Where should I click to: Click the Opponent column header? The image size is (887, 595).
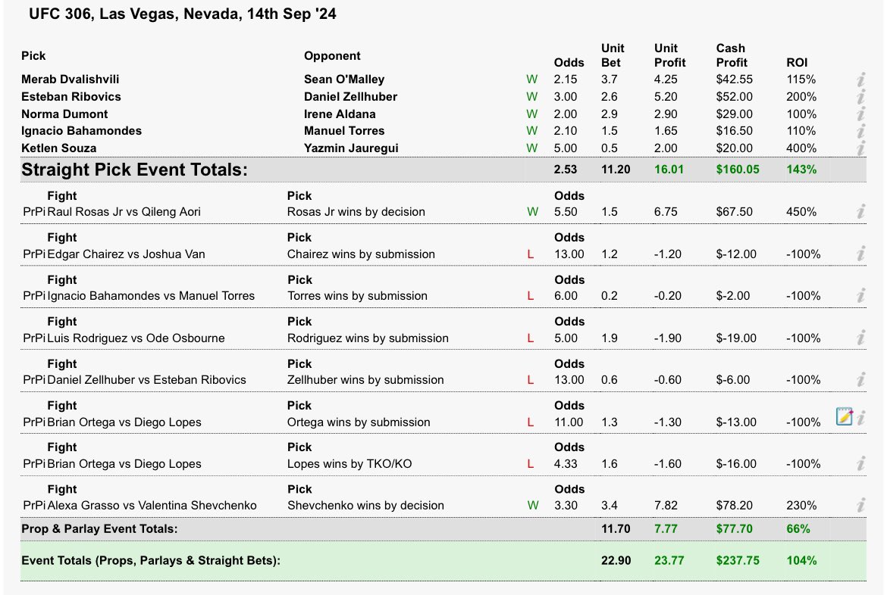point(332,55)
